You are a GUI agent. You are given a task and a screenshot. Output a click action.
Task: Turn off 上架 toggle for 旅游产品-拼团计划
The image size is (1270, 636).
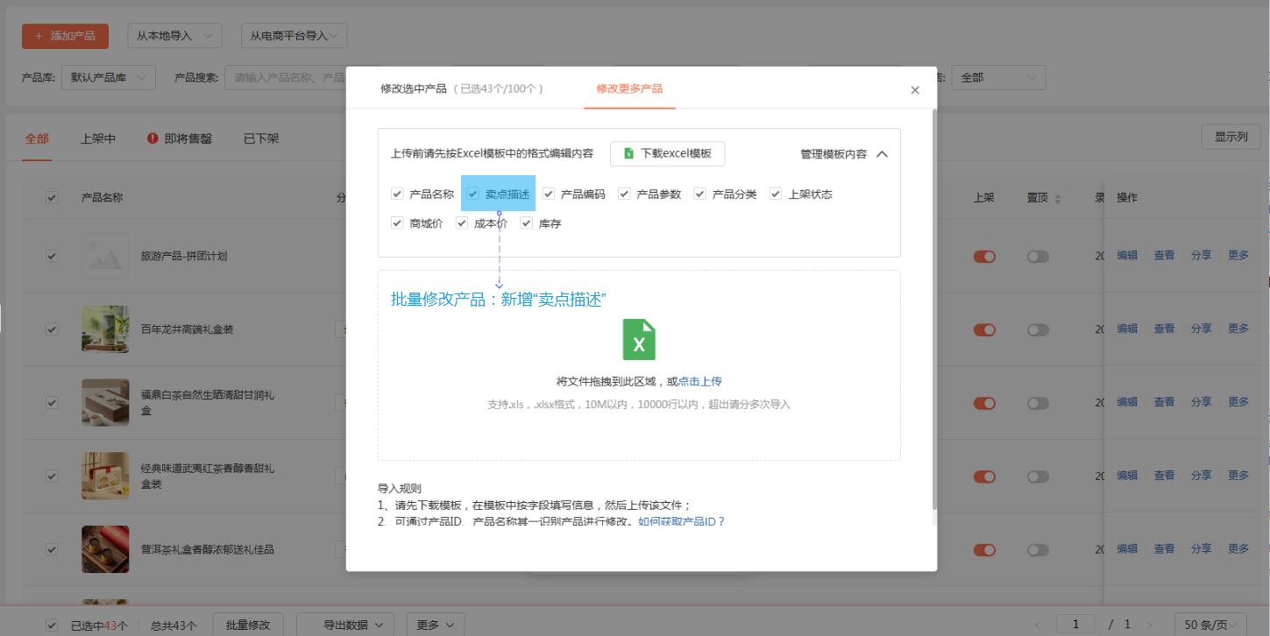click(984, 257)
